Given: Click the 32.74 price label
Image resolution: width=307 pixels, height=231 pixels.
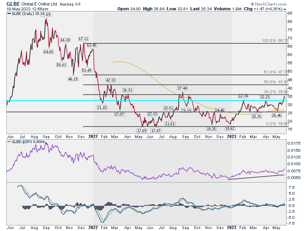Looking at the screenshot, I should tap(243, 96).
